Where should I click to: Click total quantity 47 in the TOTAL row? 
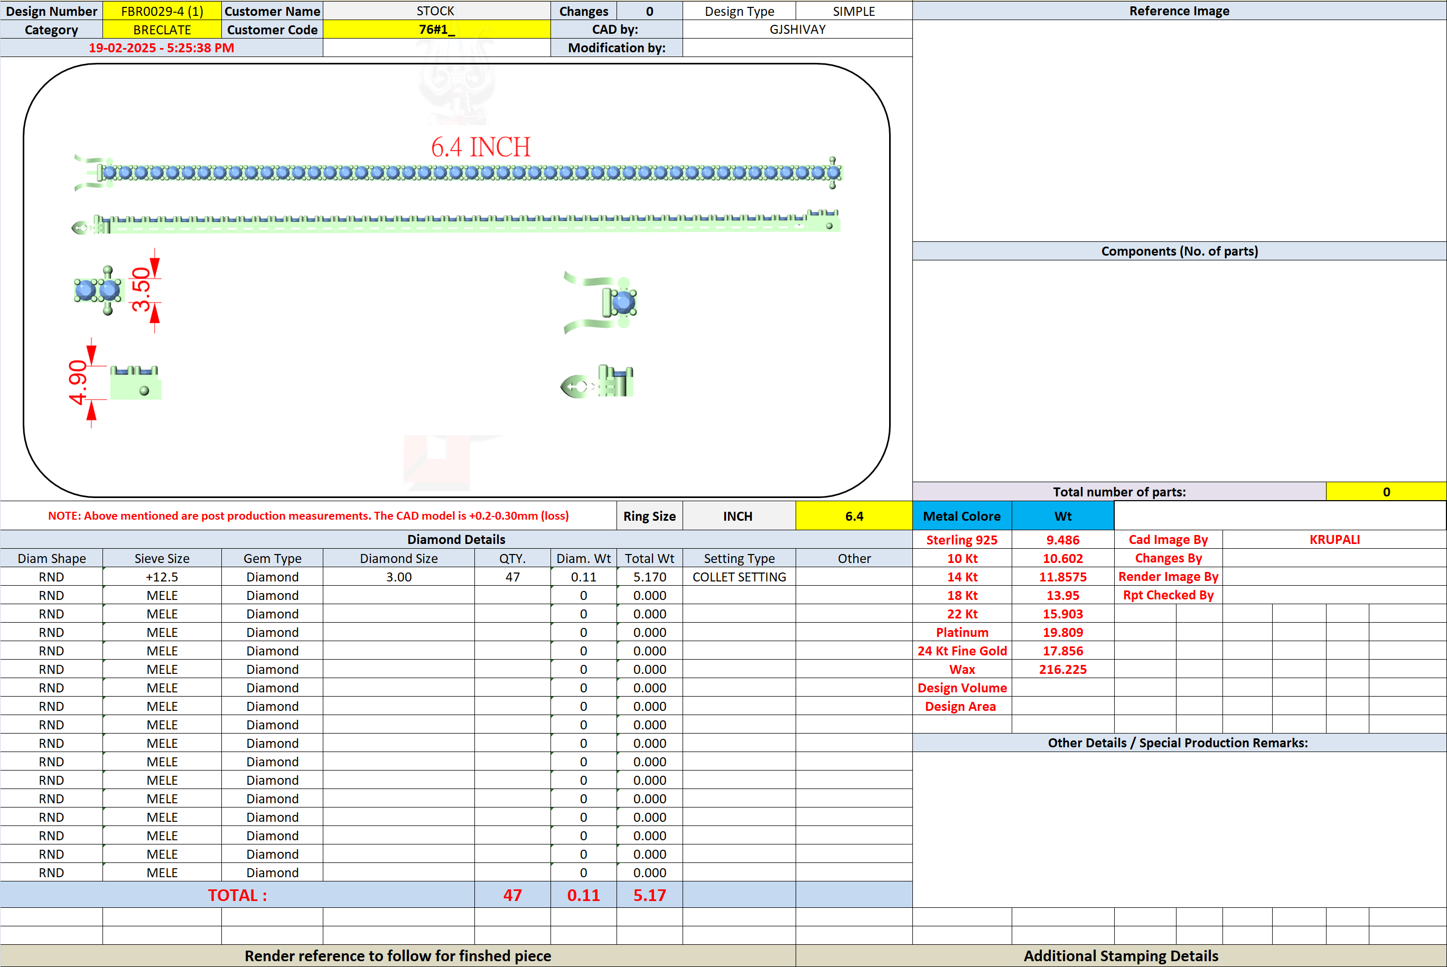(x=512, y=895)
